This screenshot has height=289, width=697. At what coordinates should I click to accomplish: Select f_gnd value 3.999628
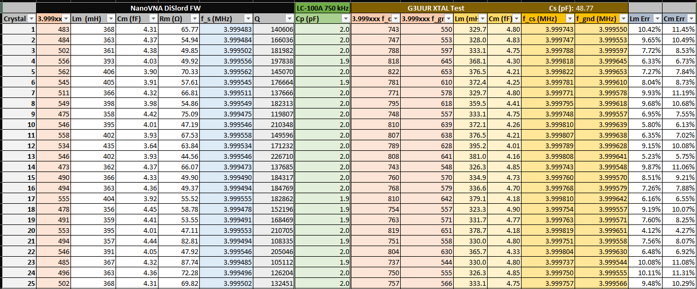pyautogui.click(x=602, y=146)
